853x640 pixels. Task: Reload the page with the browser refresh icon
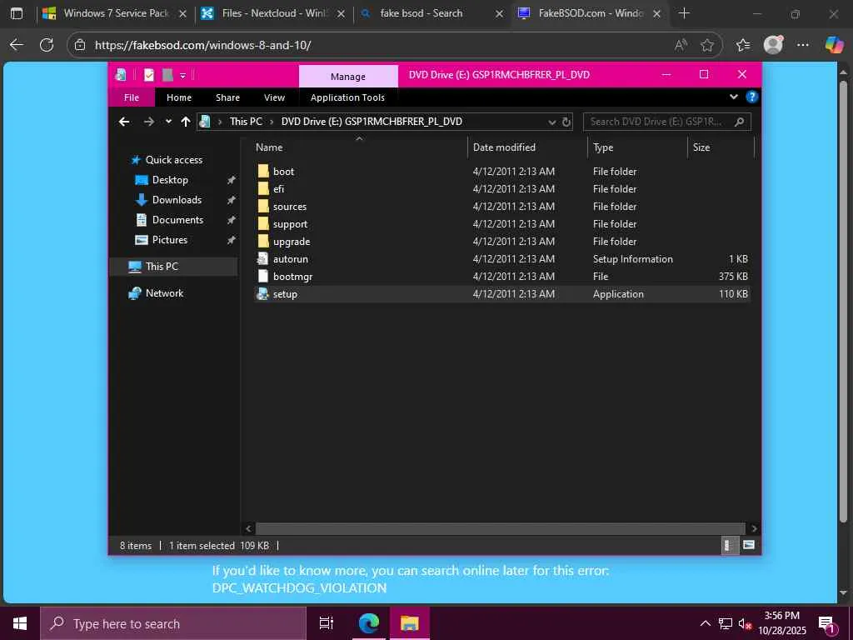point(47,45)
